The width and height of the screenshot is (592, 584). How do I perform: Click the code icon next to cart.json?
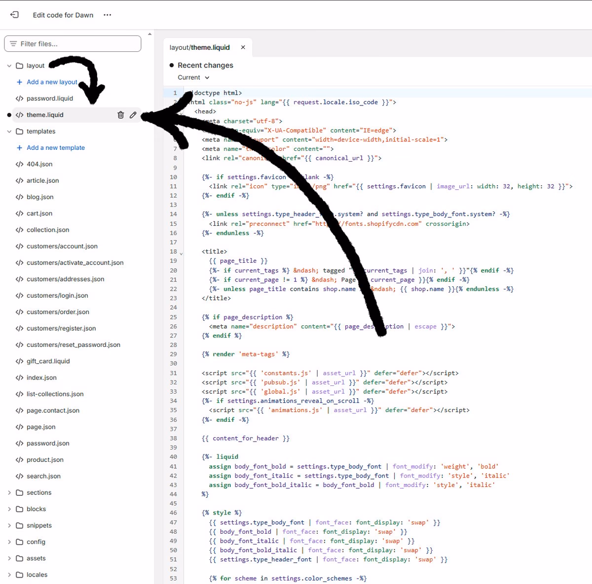[x=19, y=213]
